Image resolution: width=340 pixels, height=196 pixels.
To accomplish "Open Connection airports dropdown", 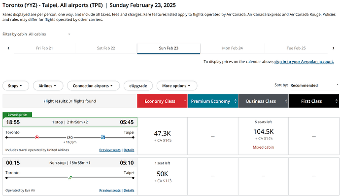I will tap(93, 85).
